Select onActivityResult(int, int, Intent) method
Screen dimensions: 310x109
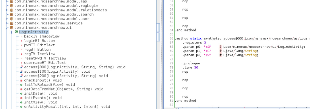tap(67, 107)
